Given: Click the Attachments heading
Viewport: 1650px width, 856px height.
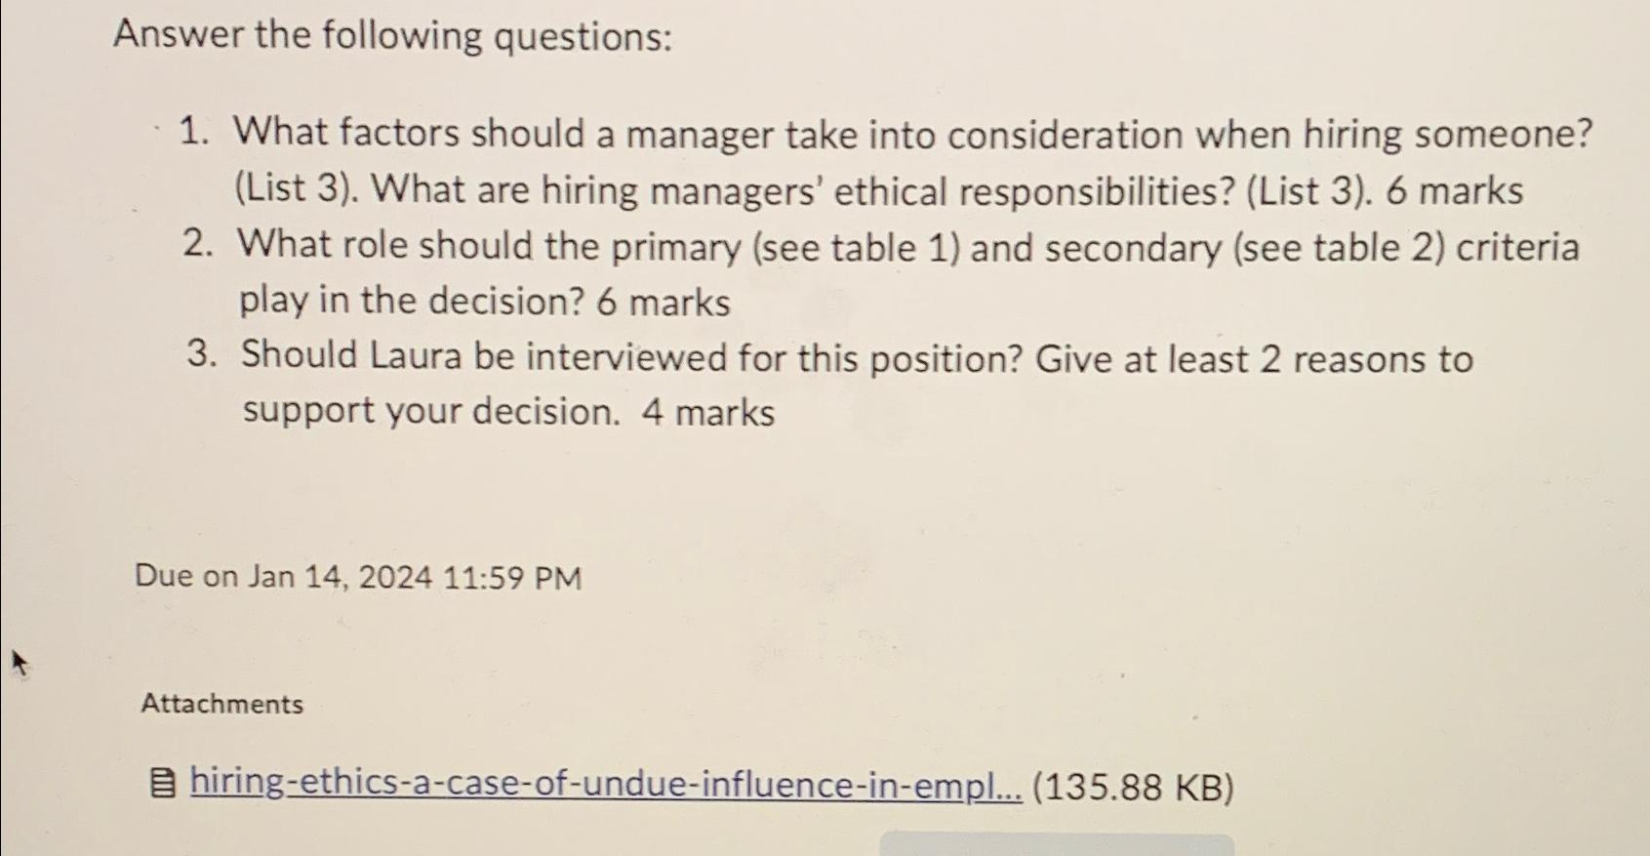Looking at the screenshot, I should click(x=222, y=703).
